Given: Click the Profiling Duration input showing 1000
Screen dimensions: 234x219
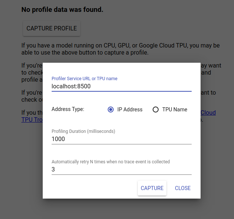Looking at the screenshot, I should tap(121, 139).
